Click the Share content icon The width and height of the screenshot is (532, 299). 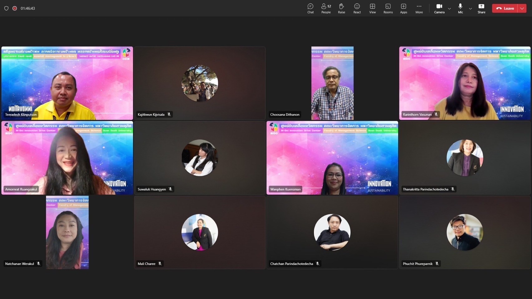pyautogui.click(x=481, y=8)
